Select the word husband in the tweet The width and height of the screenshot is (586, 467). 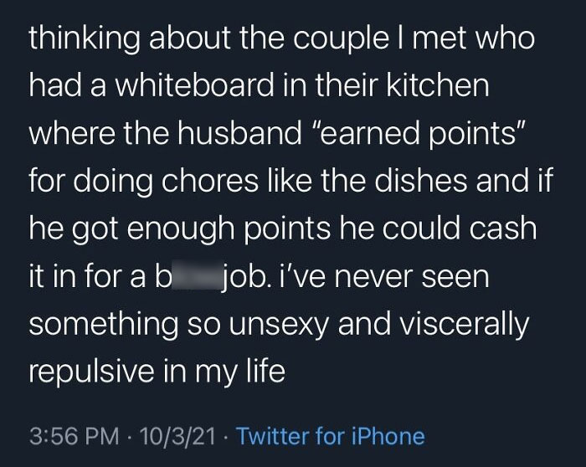[x=239, y=133]
